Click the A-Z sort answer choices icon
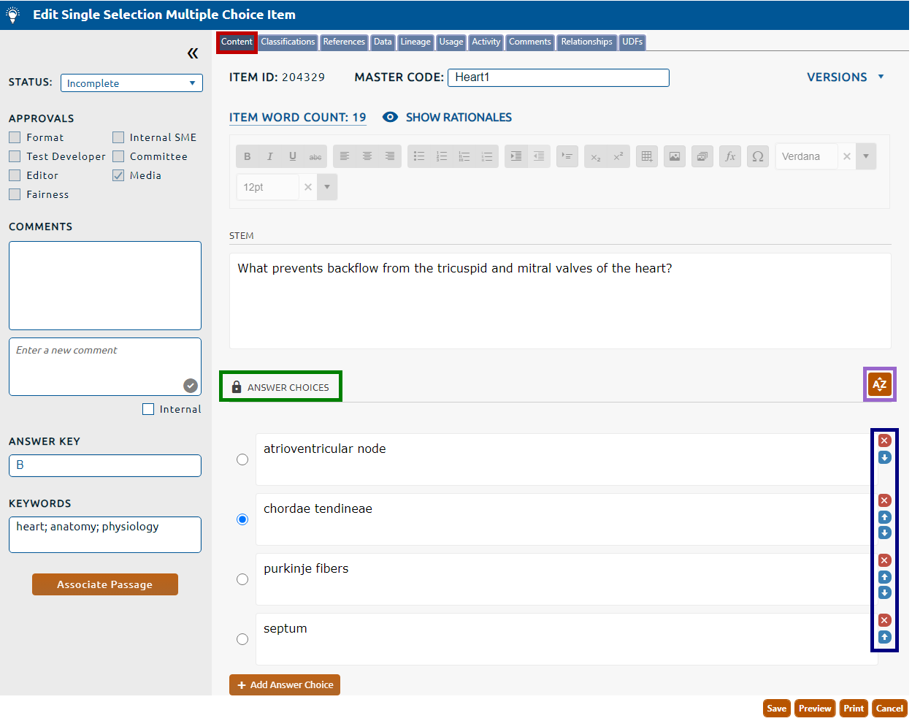This screenshot has height=721, width=912. coord(879,384)
